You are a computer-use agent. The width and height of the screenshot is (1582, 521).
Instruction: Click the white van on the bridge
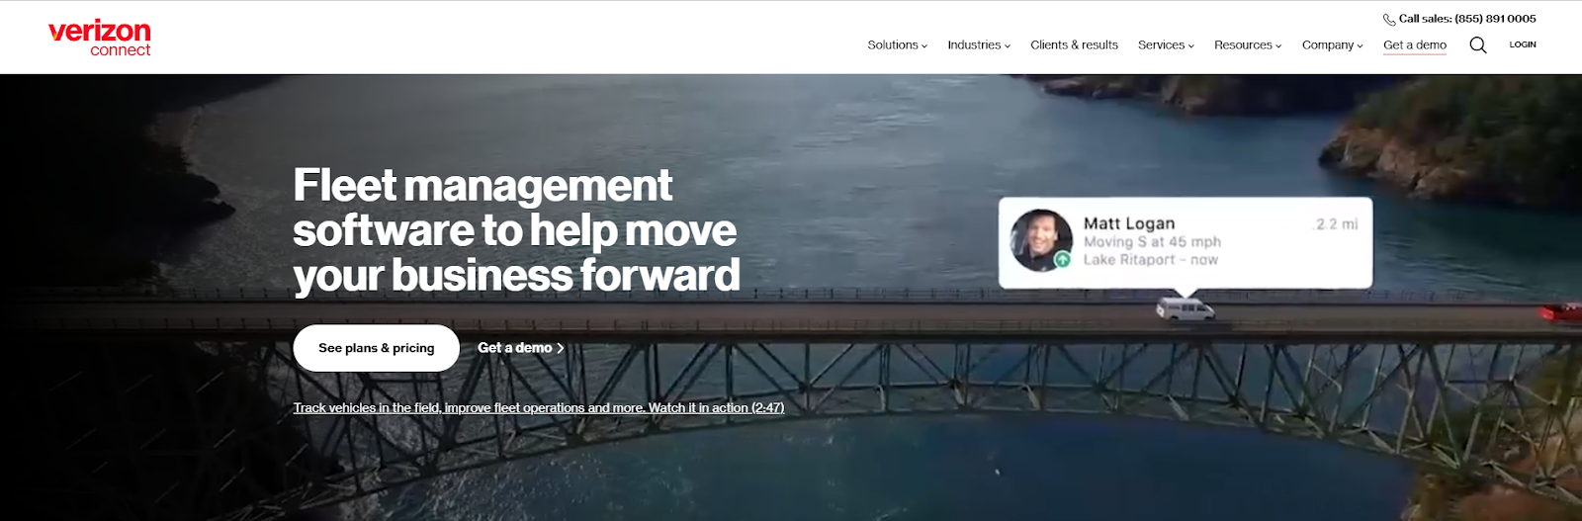[x=1186, y=309]
